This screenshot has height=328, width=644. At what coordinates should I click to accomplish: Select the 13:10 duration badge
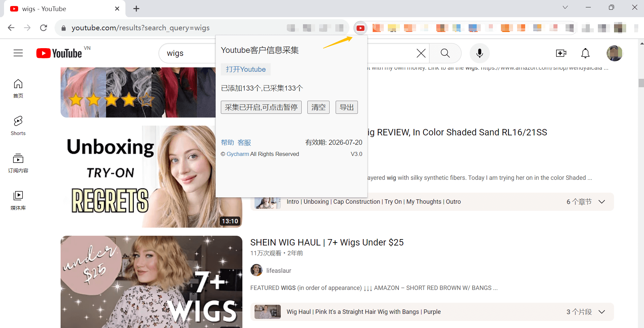tap(230, 221)
